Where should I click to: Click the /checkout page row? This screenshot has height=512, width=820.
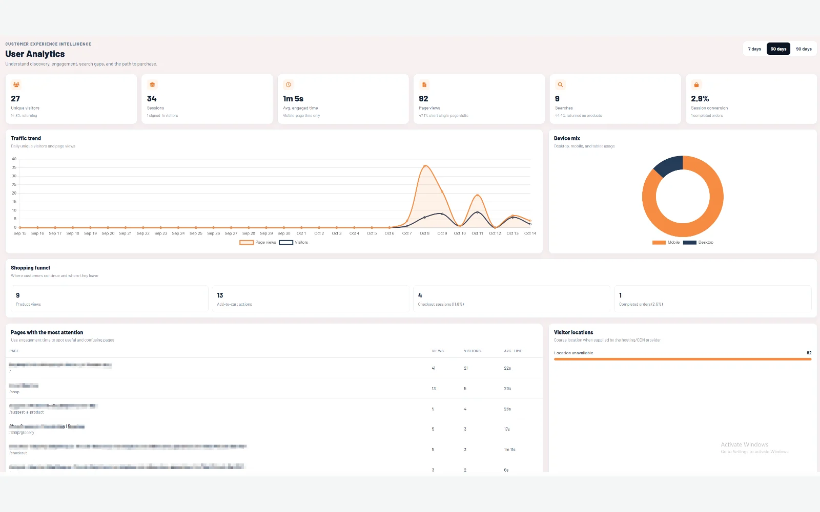tap(274, 450)
